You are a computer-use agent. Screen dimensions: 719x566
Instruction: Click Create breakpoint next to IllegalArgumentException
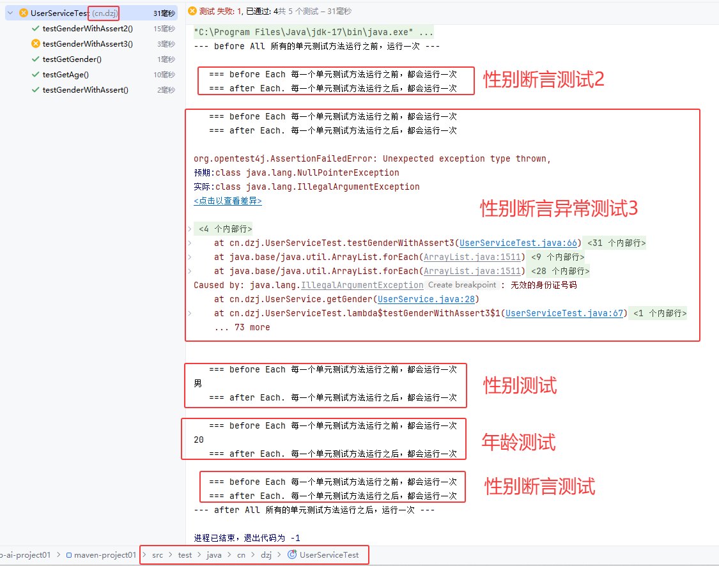[x=461, y=285]
